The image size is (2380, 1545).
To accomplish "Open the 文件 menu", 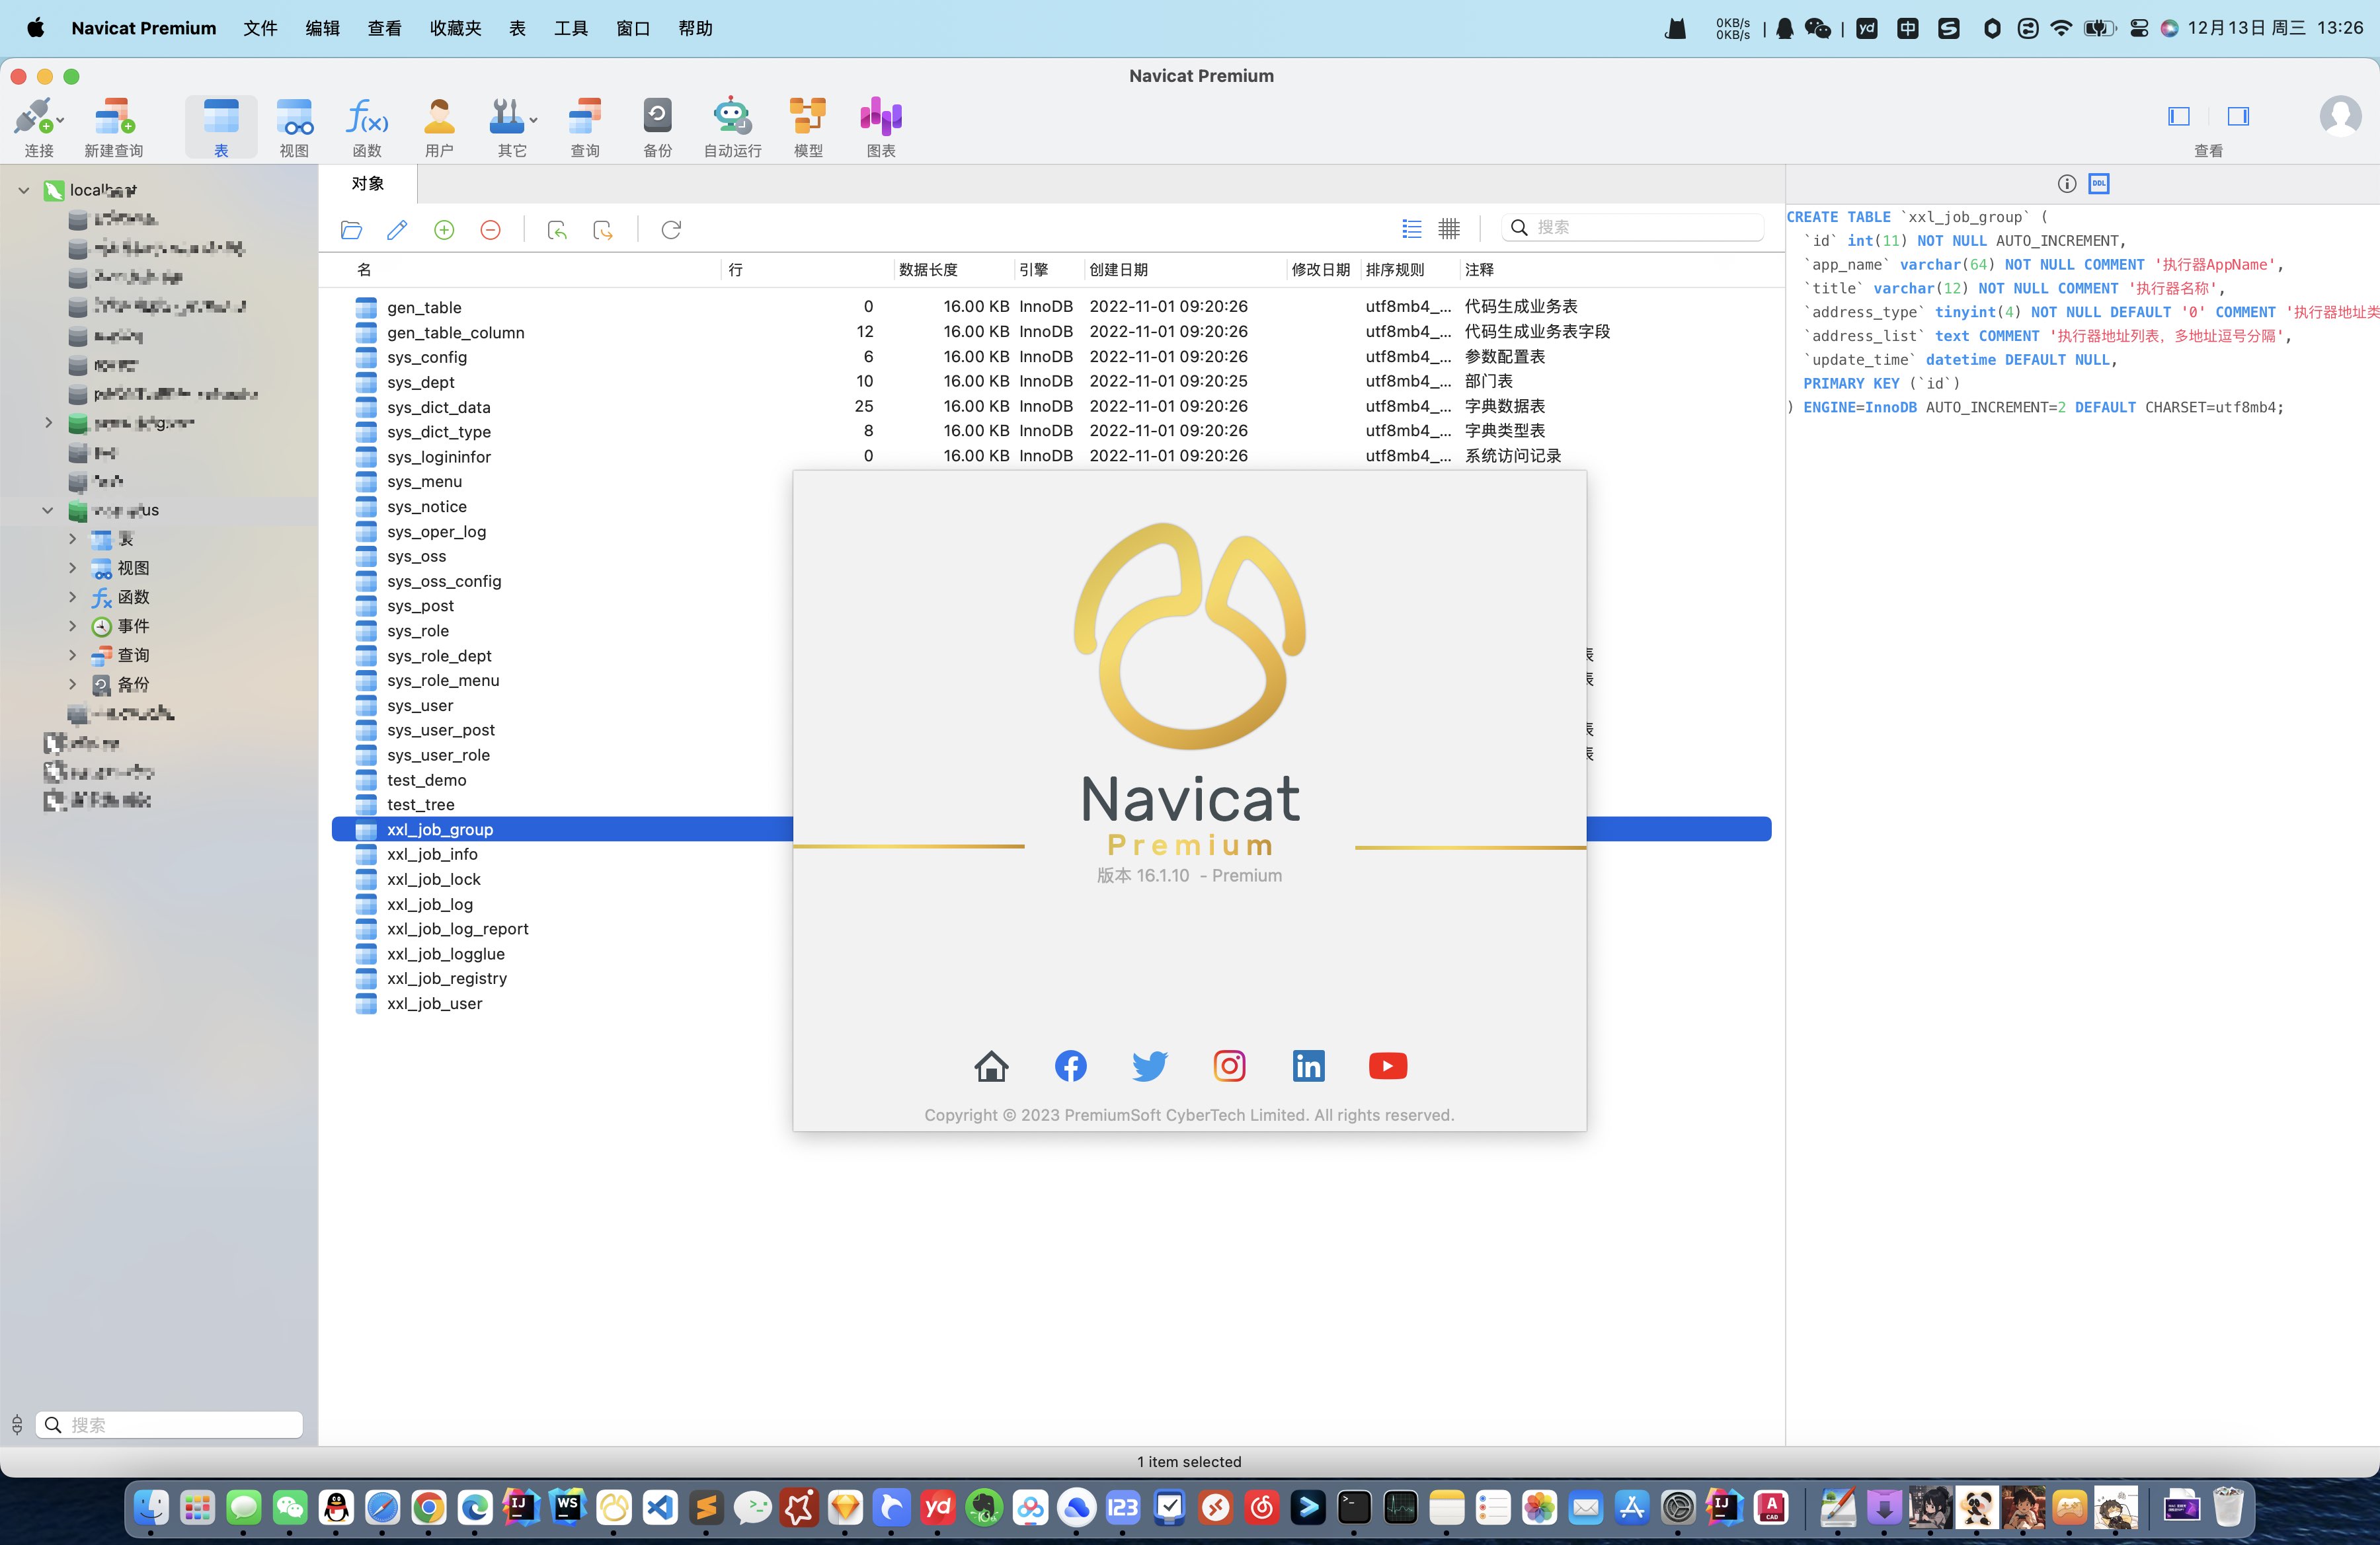I will point(260,28).
